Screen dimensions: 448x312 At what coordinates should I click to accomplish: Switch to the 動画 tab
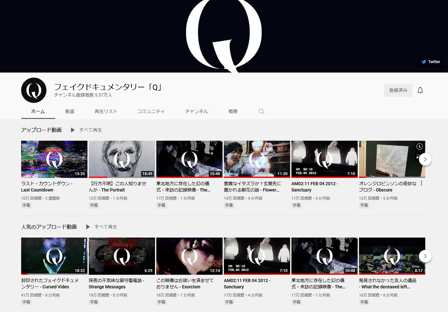point(70,112)
